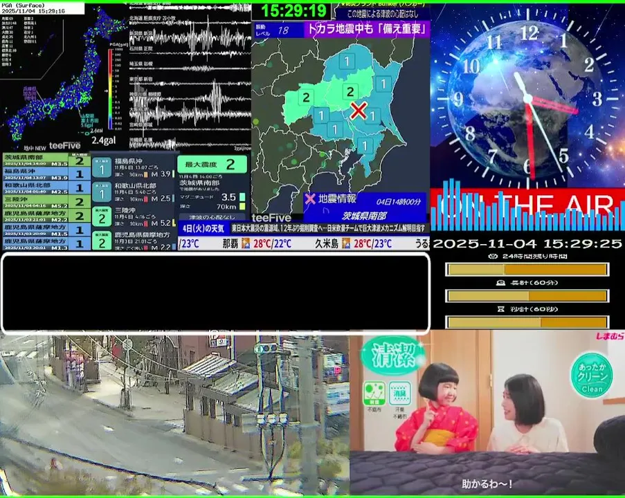This screenshot has height=498, width=625.
Task: Click the clock icon beside 24時間残り時間
Action: [493, 256]
